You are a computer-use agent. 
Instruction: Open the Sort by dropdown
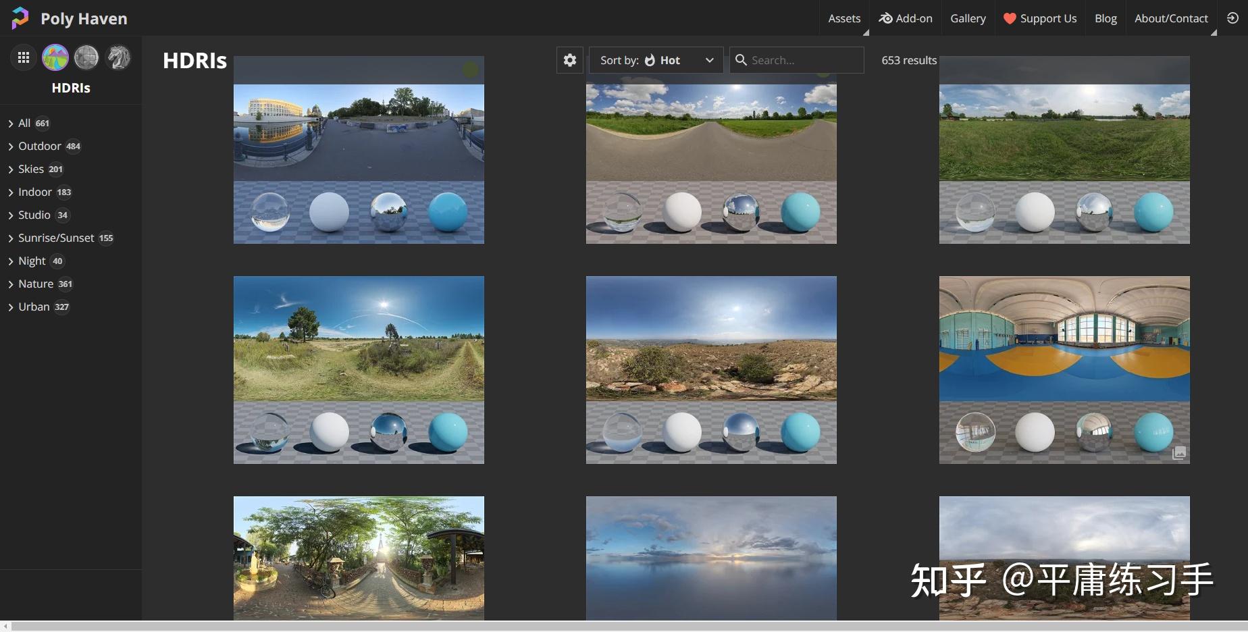(x=708, y=60)
